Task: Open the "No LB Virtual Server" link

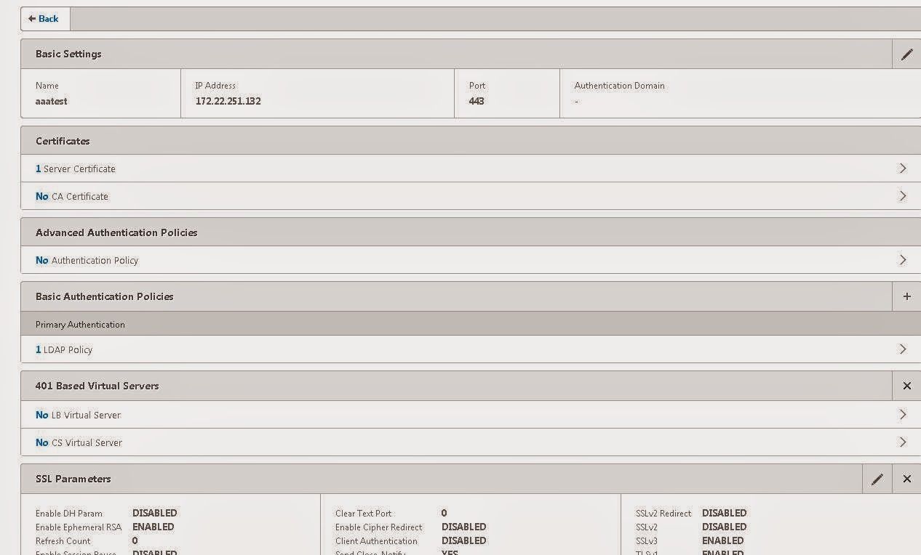Action: tap(77, 415)
